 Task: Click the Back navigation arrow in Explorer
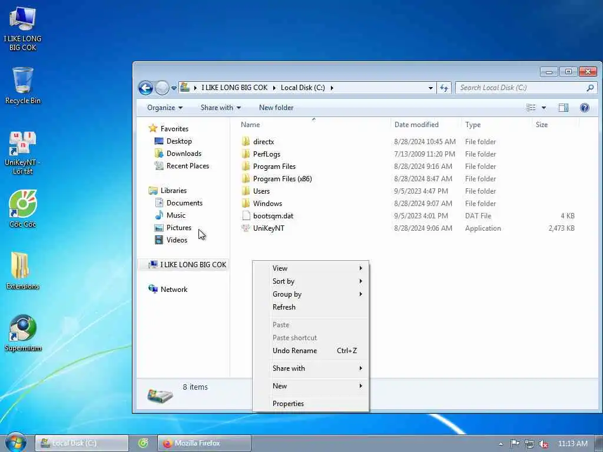pos(146,88)
